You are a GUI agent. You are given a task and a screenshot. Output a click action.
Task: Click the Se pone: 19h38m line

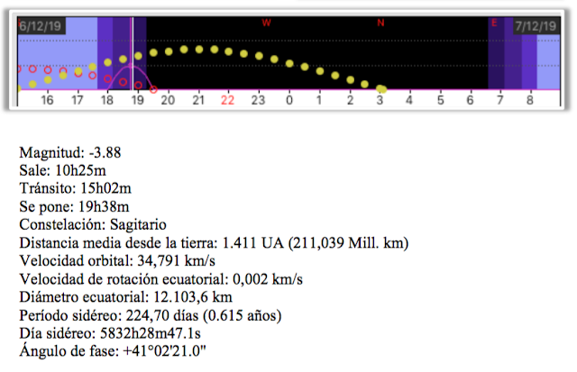point(74,206)
